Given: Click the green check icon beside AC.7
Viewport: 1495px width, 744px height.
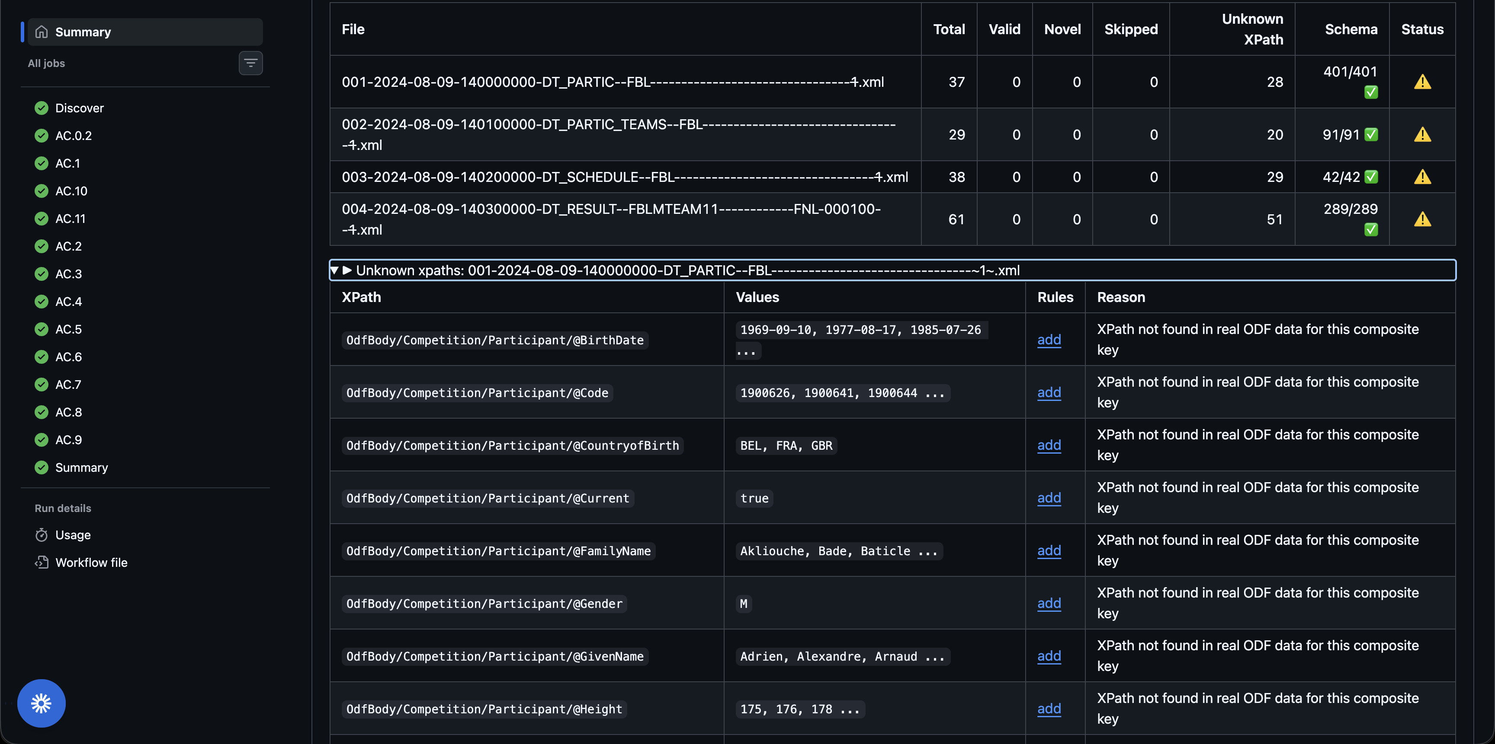Looking at the screenshot, I should (41, 384).
